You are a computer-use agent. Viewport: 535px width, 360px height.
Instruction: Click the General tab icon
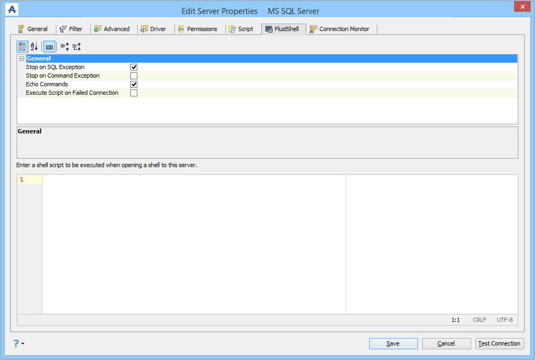pos(21,29)
